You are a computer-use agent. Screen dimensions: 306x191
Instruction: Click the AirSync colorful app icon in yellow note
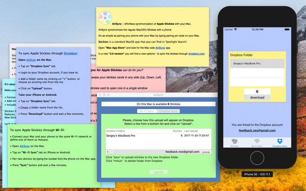(x=105, y=18)
